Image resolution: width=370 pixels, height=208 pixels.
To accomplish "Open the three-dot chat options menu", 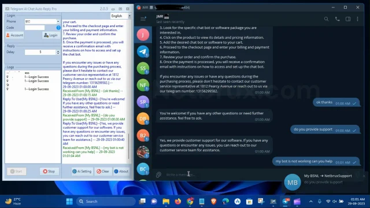I will coord(357,19).
